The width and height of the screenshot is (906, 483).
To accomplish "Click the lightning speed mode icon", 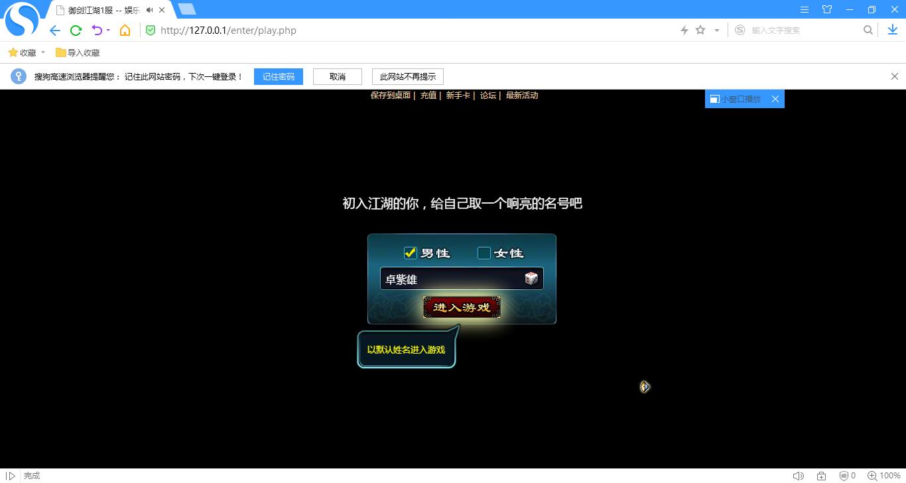I will point(684,30).
